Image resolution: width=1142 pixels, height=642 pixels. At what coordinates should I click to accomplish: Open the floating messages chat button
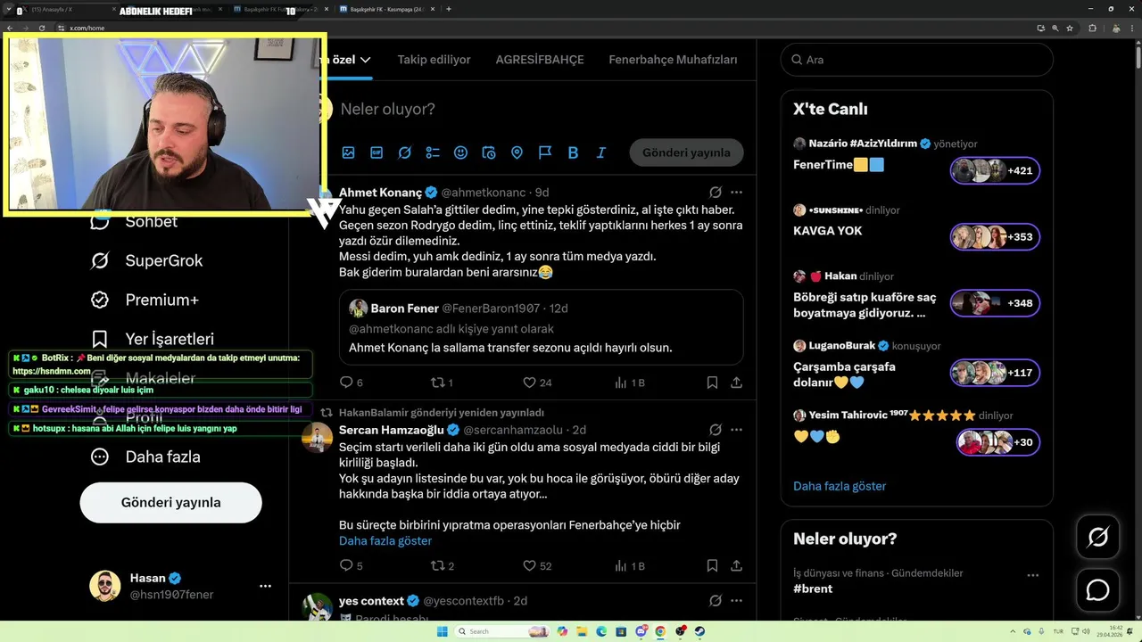click(x=1097, y=590)
